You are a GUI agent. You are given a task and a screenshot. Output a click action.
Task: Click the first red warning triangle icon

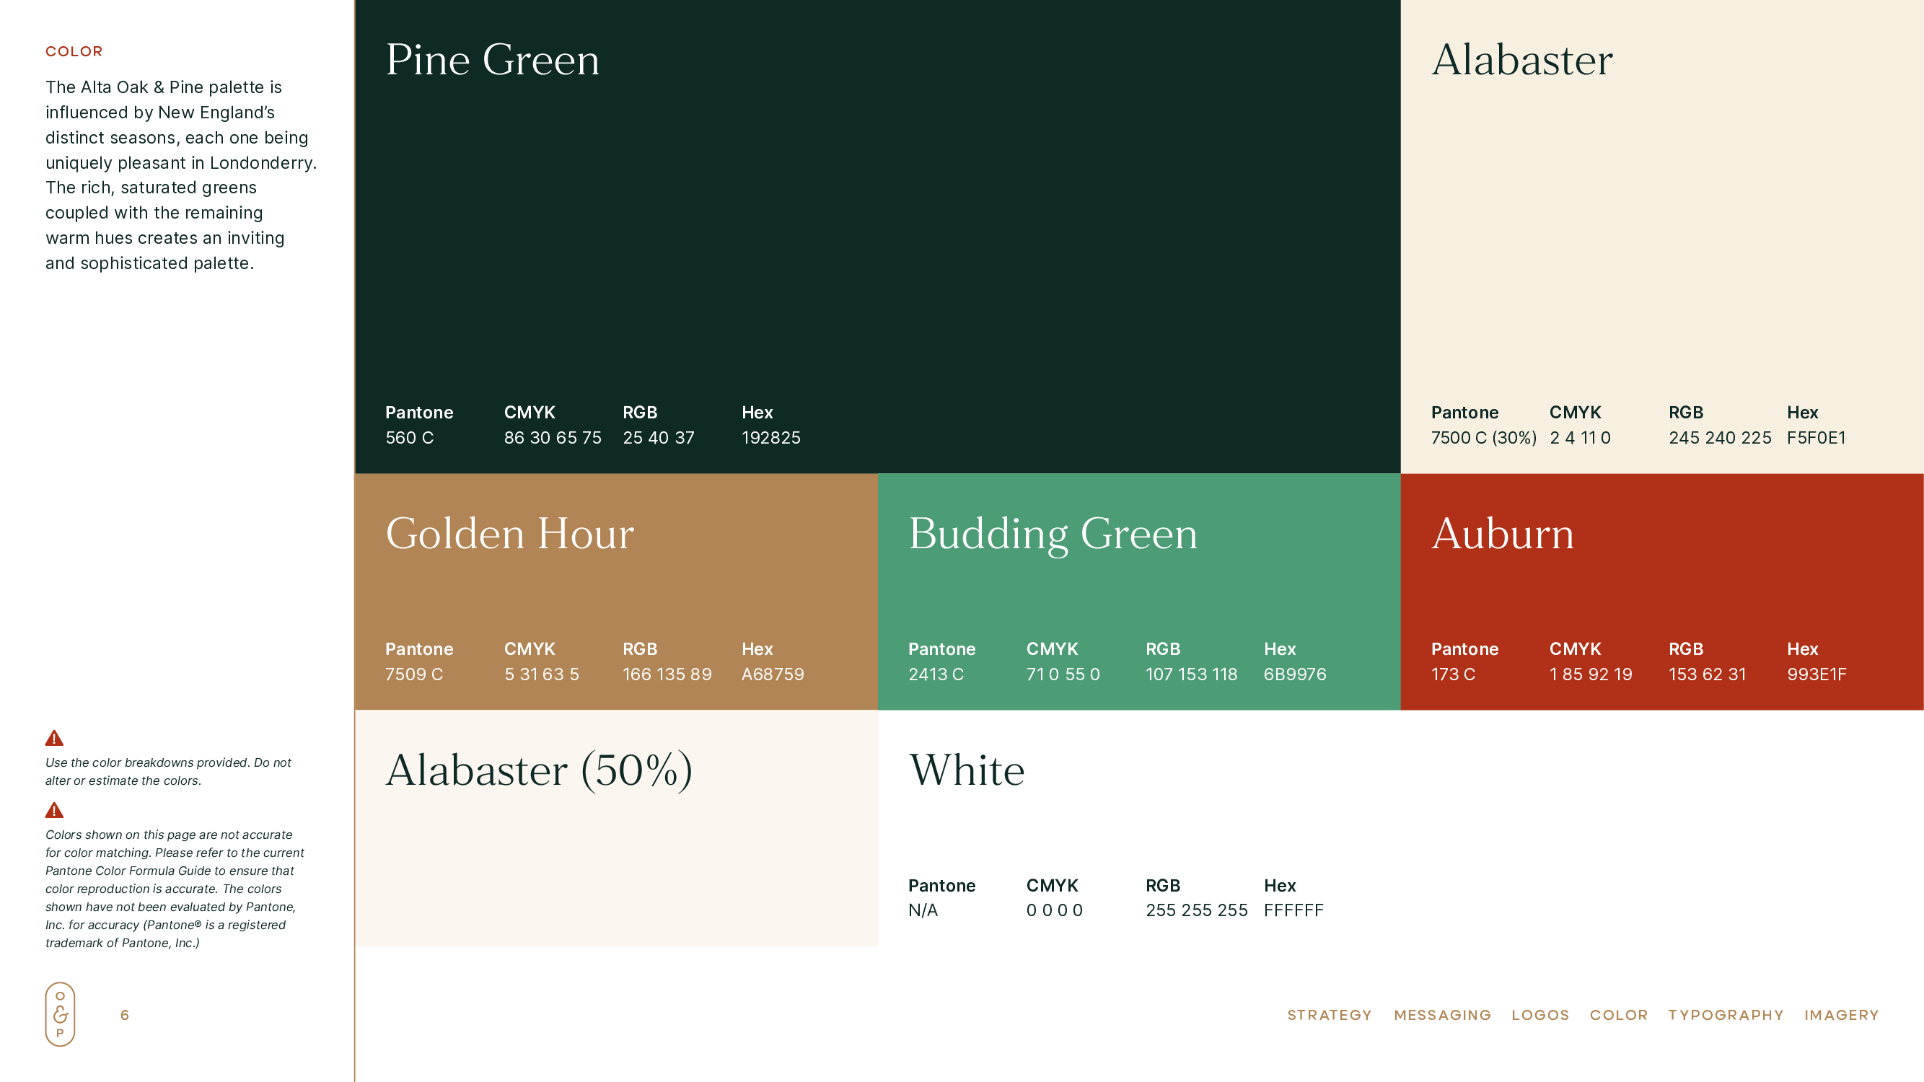(54, 739)
